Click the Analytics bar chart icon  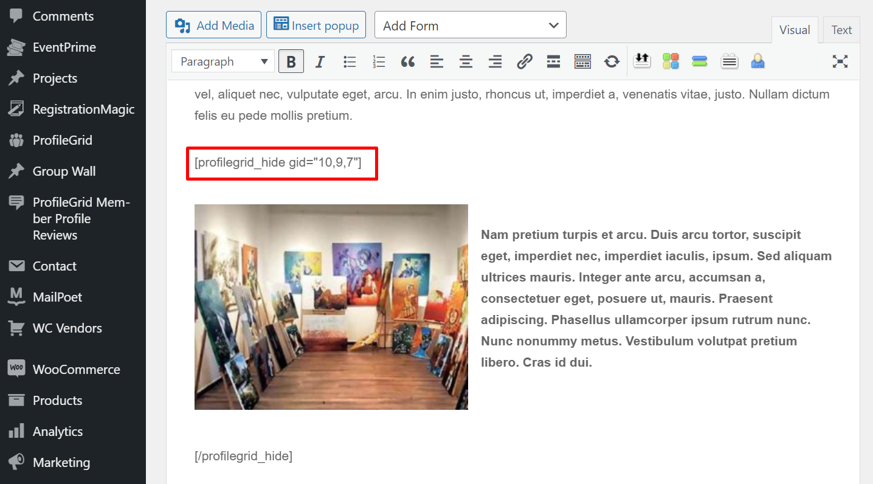tap(16, 431)
